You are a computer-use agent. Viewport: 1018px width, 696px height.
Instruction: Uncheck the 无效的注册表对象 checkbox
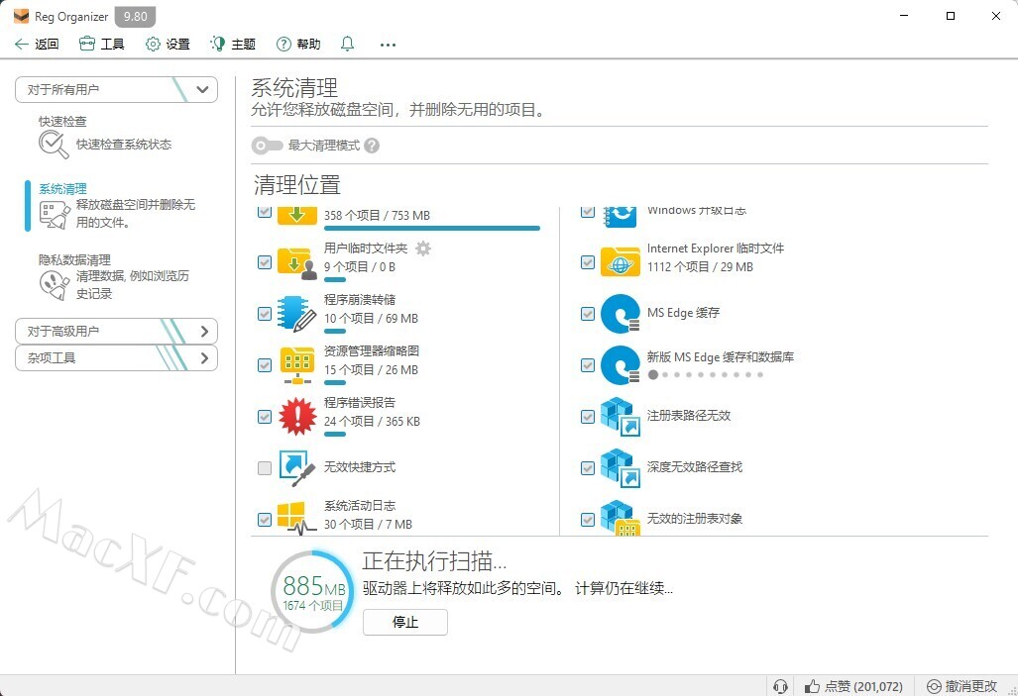click(x=588, y=519)
